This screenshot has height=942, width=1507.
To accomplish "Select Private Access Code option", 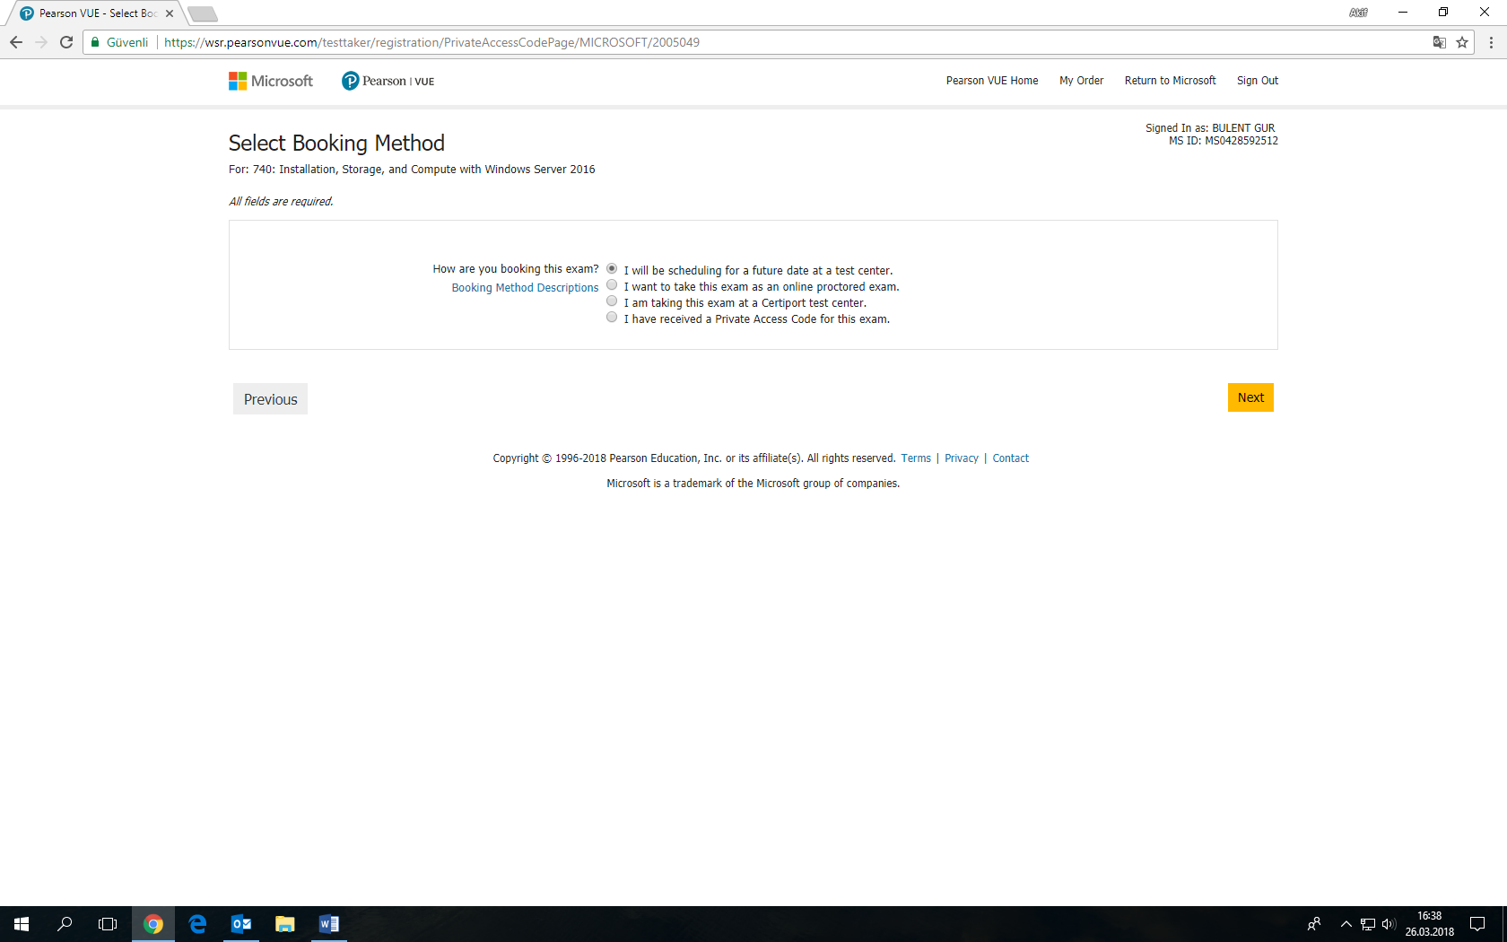I will click(612, 317).
